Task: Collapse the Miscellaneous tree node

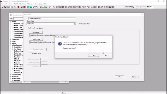Action: [10, 45]
